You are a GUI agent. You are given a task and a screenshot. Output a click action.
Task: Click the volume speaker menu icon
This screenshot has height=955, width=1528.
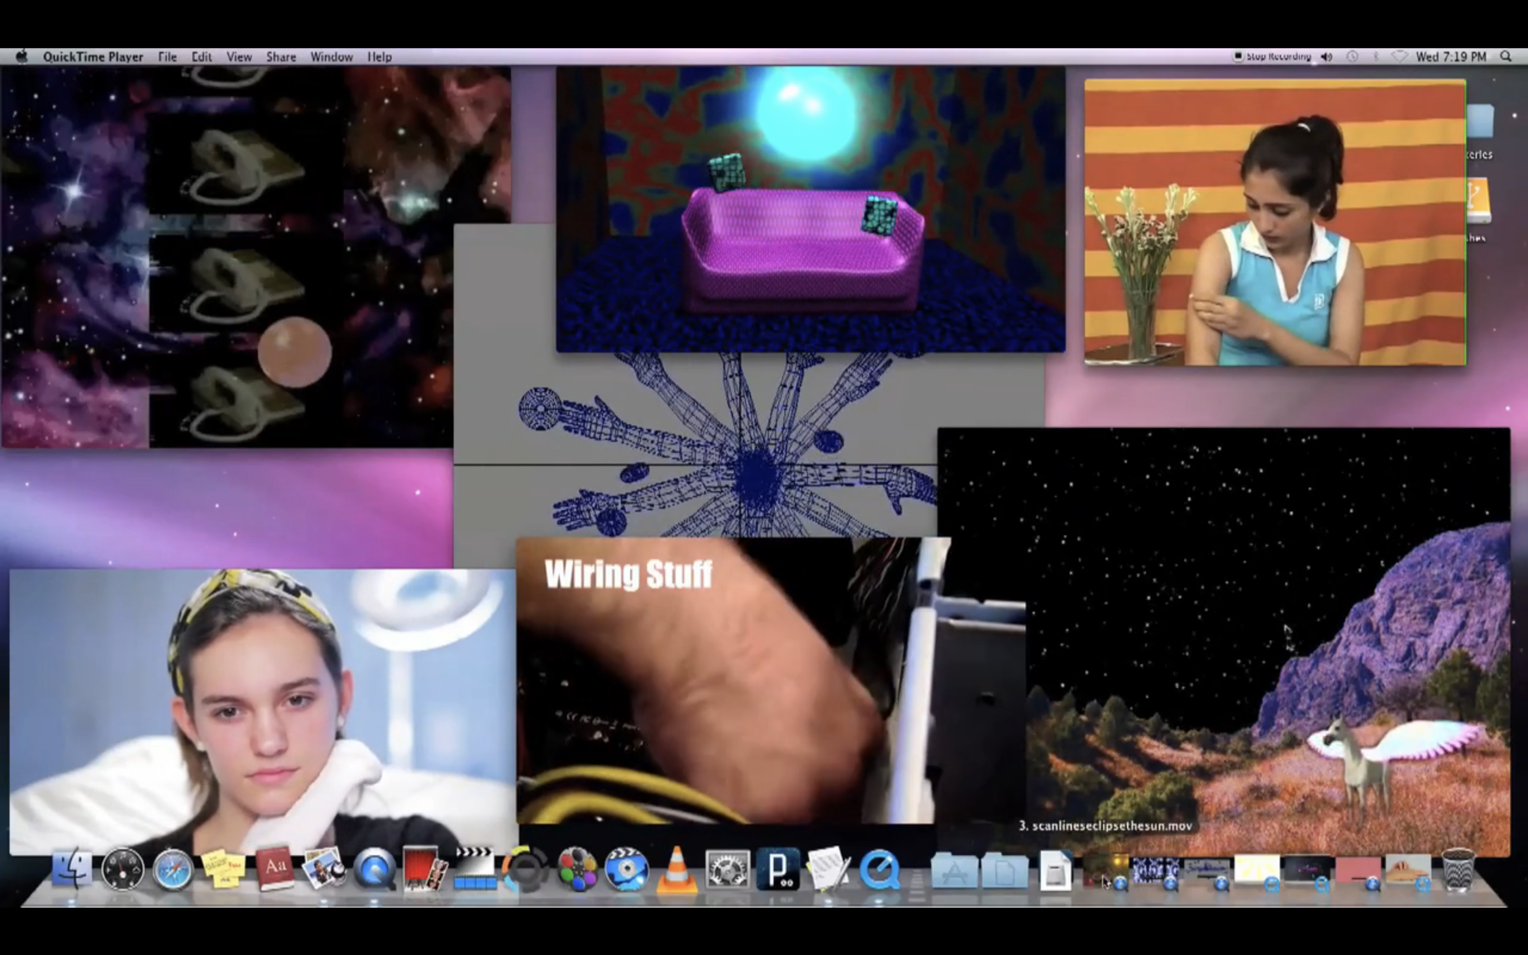(1326, 57)
